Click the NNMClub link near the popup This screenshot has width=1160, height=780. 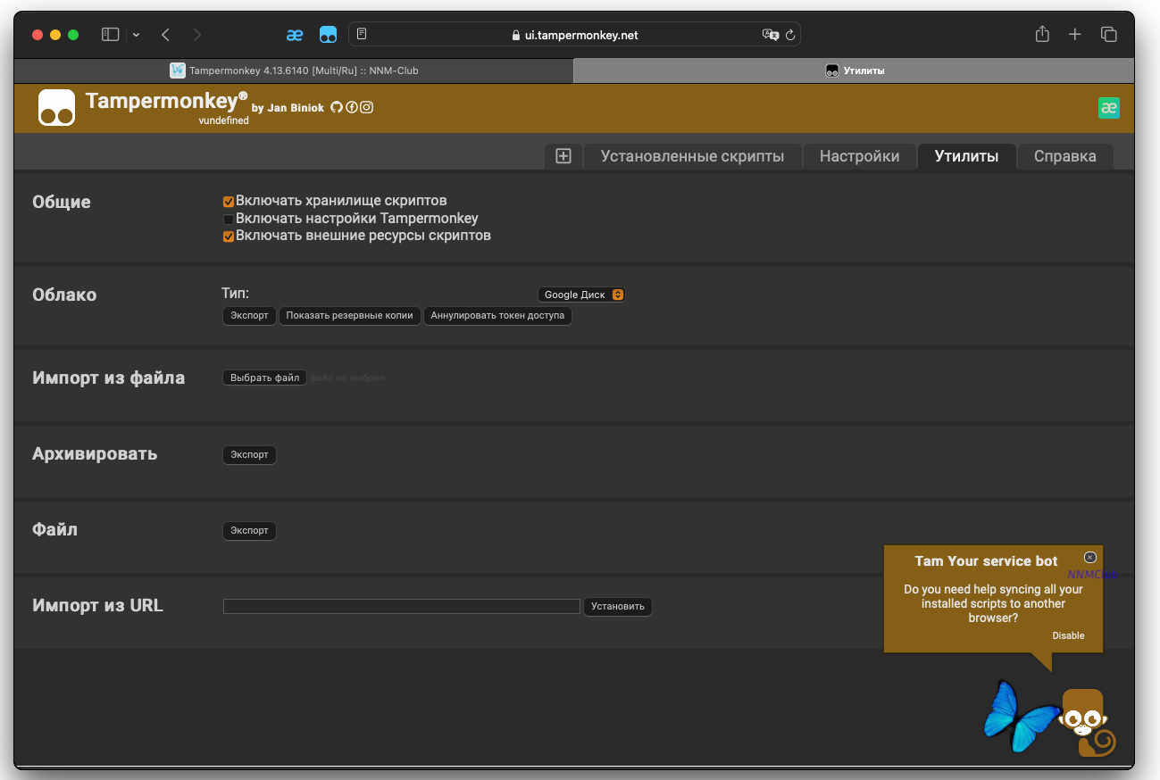(x=1093, y=575)
